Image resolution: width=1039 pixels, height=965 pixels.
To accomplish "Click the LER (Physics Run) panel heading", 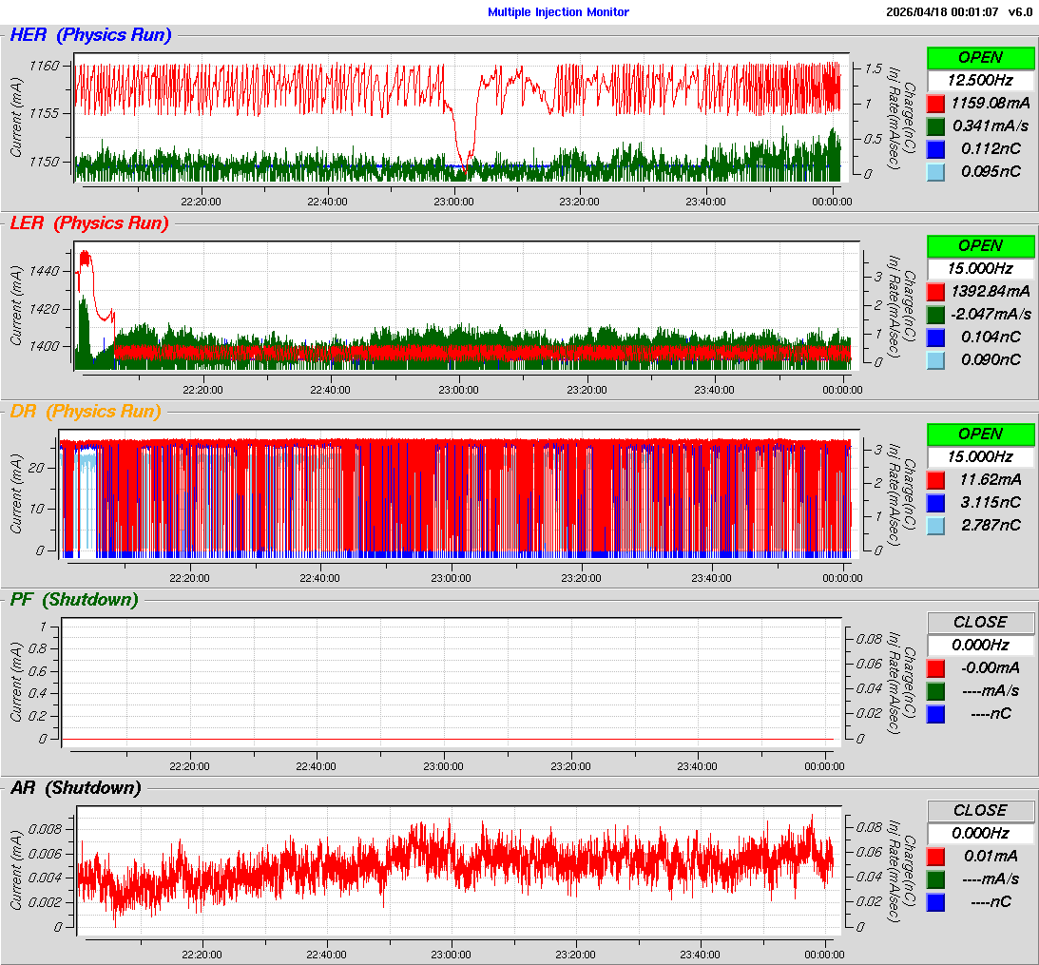I will click(x=88, y=223).
